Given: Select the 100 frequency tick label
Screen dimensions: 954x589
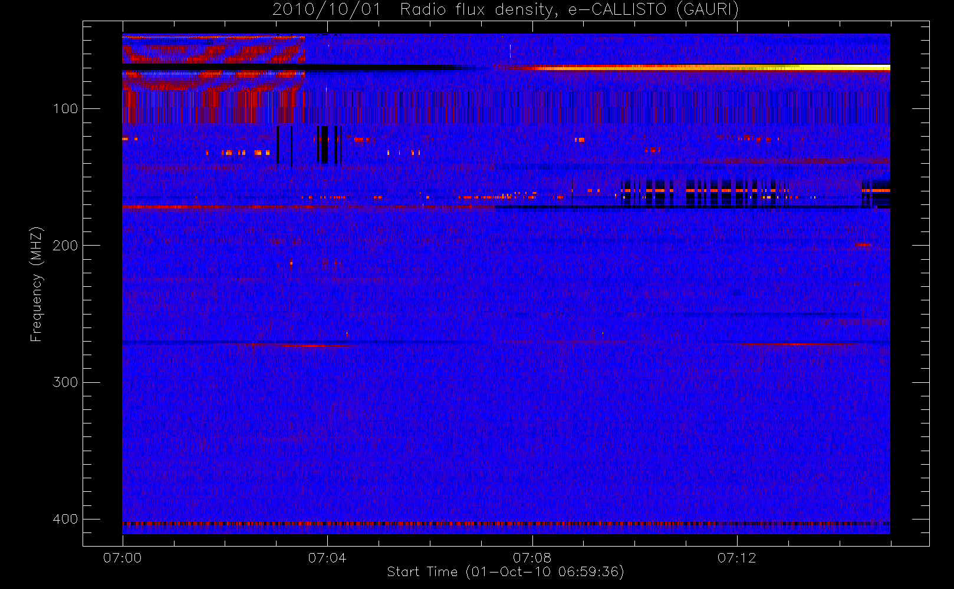Looking at the screenshot, I should 65,108.
